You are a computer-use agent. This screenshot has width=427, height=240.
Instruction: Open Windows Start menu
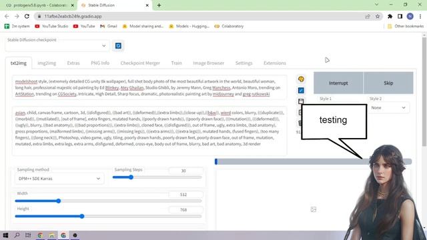click(x=5, y=235)
